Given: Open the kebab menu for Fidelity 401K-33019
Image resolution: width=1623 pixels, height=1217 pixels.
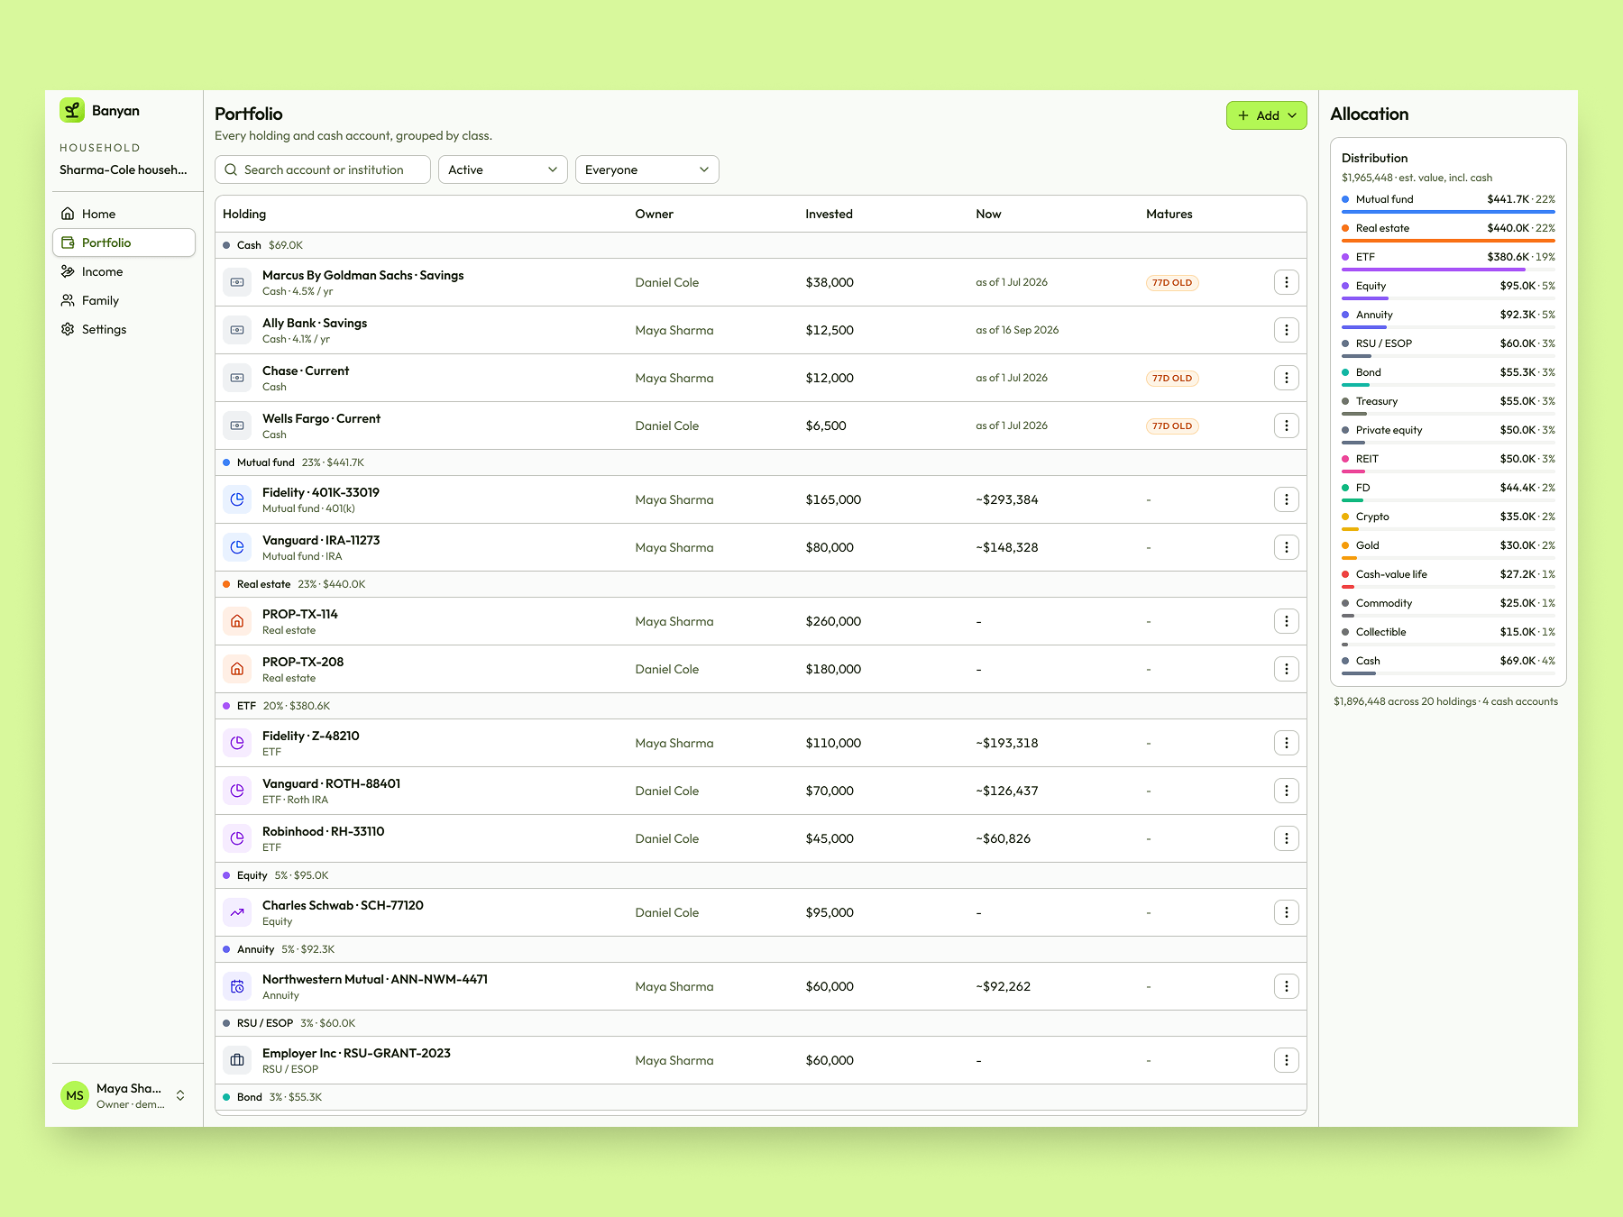Looking at the screenshot, I should 1286,499.
